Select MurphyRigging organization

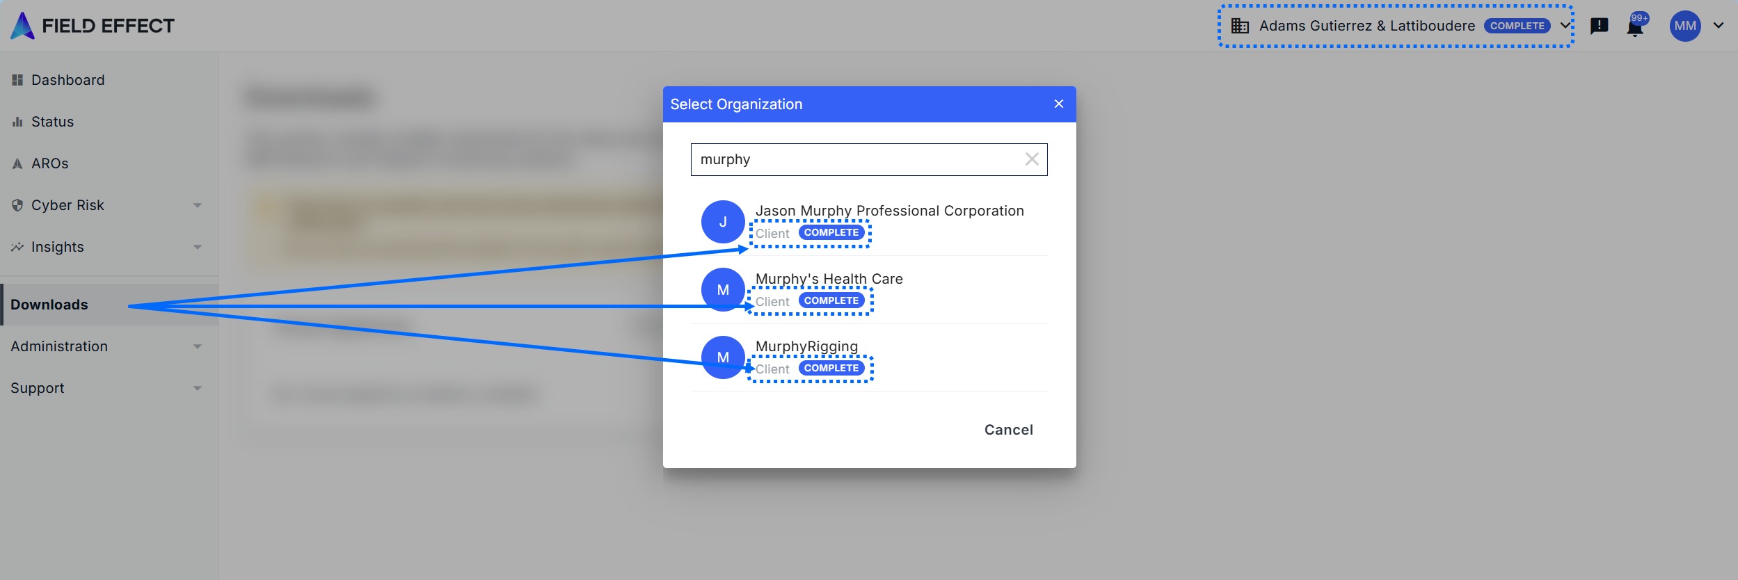click(x=870, y=357)
